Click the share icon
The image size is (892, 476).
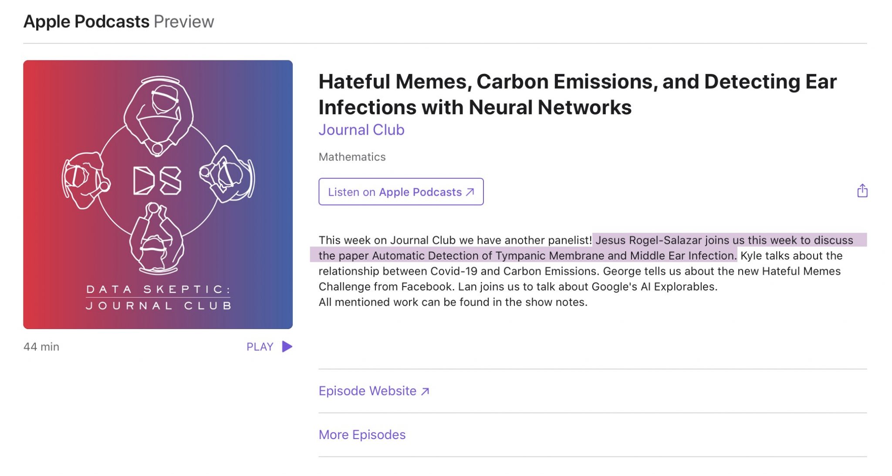point(862,190)
